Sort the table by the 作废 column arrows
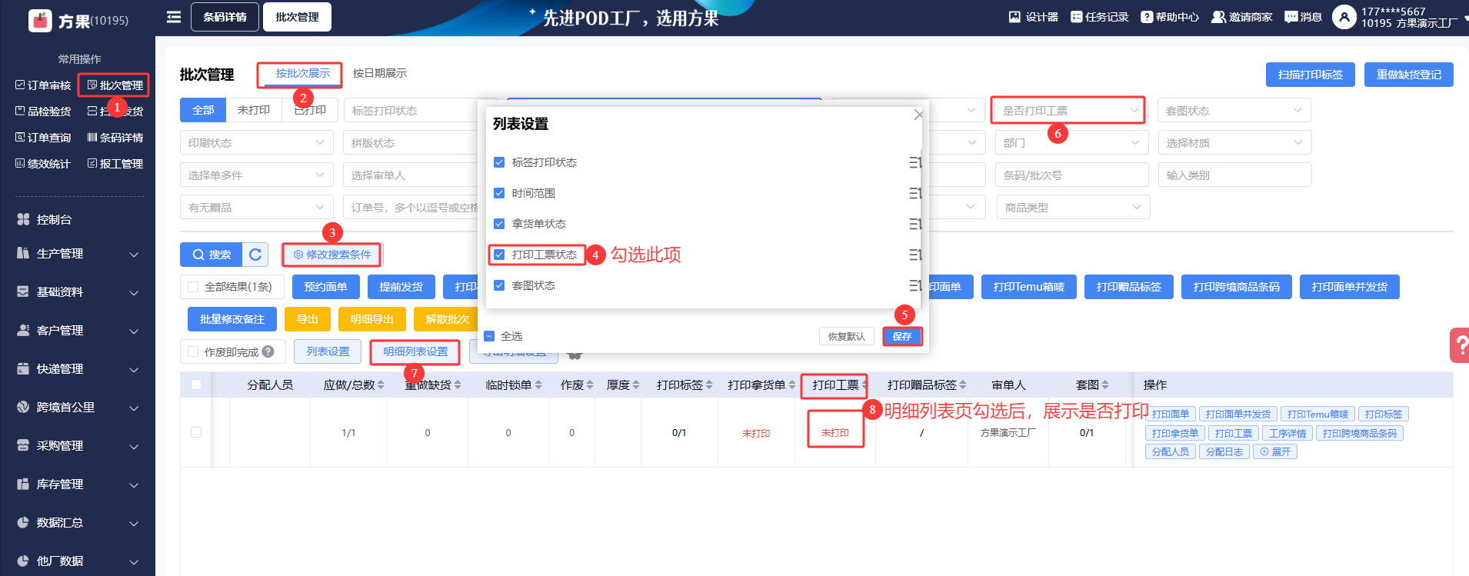This screenshot has width=1469, height=576. coord(590,385)
